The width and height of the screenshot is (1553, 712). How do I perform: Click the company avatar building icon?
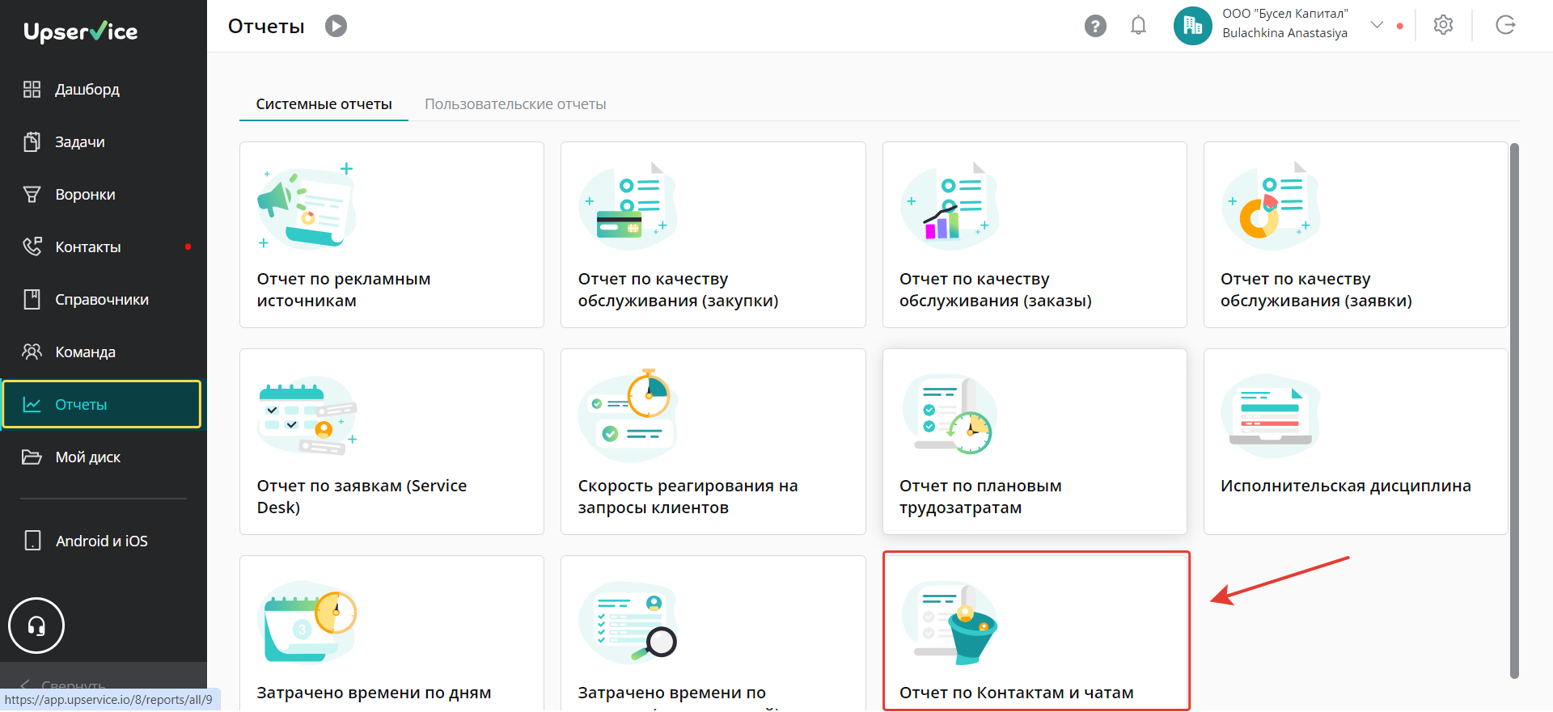(x=1193, y=26)
